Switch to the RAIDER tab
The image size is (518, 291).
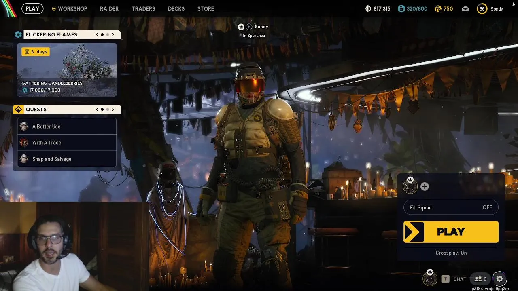[x=109, y=8]
